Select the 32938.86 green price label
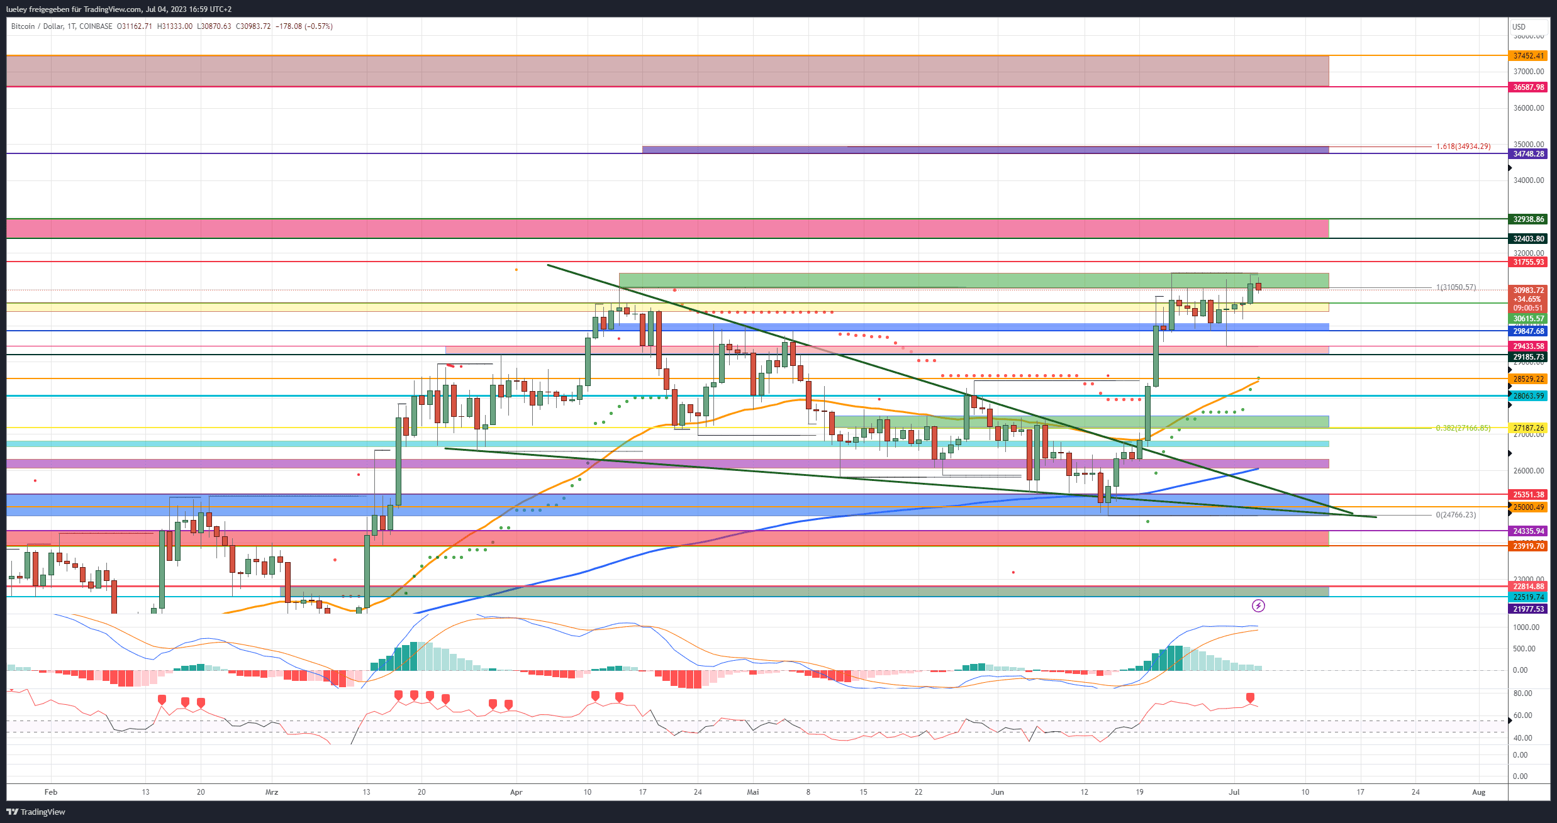 (1528, 219)
